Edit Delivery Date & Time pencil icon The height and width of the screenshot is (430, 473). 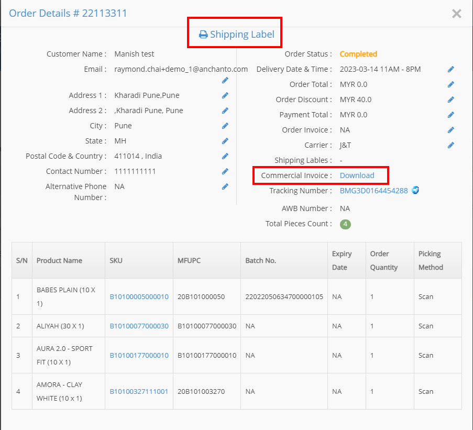(450, 69)
